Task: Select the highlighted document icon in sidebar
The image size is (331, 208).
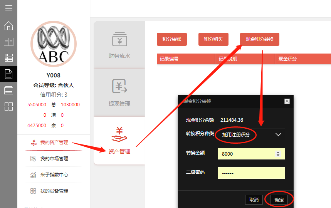Action: coord(8,74)
